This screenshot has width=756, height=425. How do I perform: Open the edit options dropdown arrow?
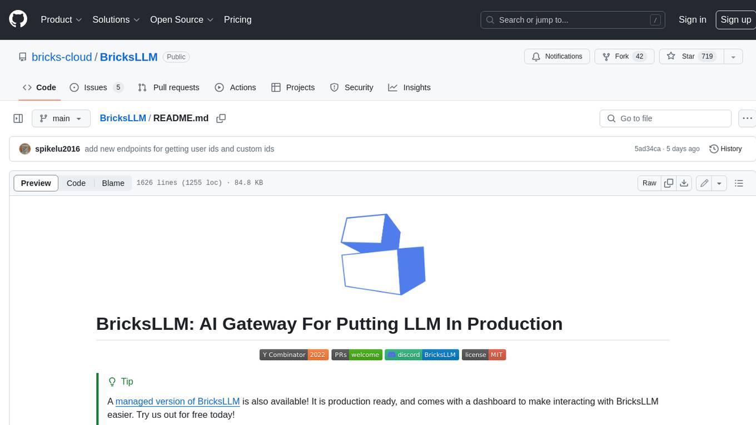point(719,183)
